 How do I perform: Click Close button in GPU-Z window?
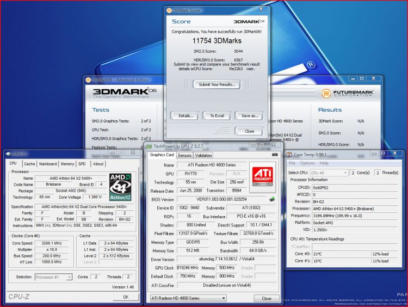pos(267,298)
